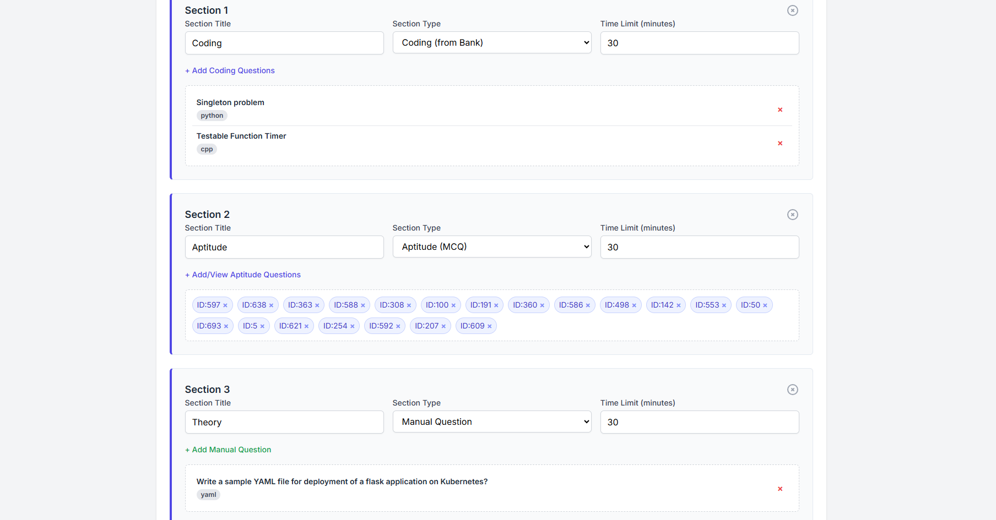Open the Section 1 Section Type dropdown
This screenshot has width=996, height=520.
tap(491, 42)
